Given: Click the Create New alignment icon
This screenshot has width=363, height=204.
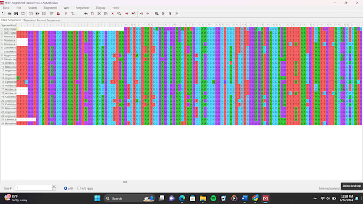Looking at the screenshot, I should pyautogui.click(x=3, y=14).
